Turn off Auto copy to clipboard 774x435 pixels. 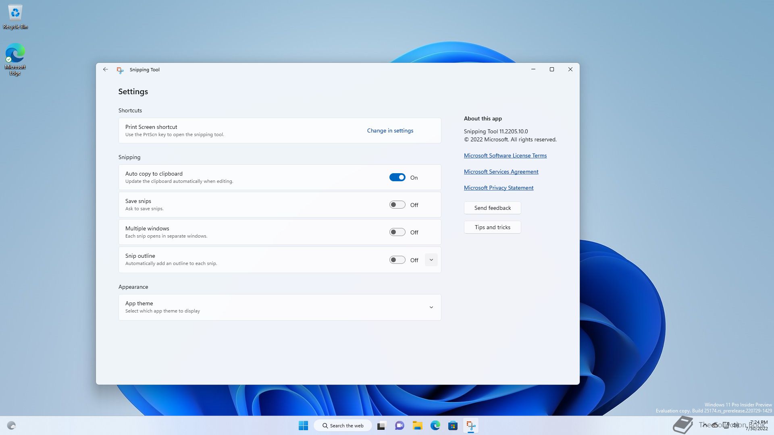(397, 177)
